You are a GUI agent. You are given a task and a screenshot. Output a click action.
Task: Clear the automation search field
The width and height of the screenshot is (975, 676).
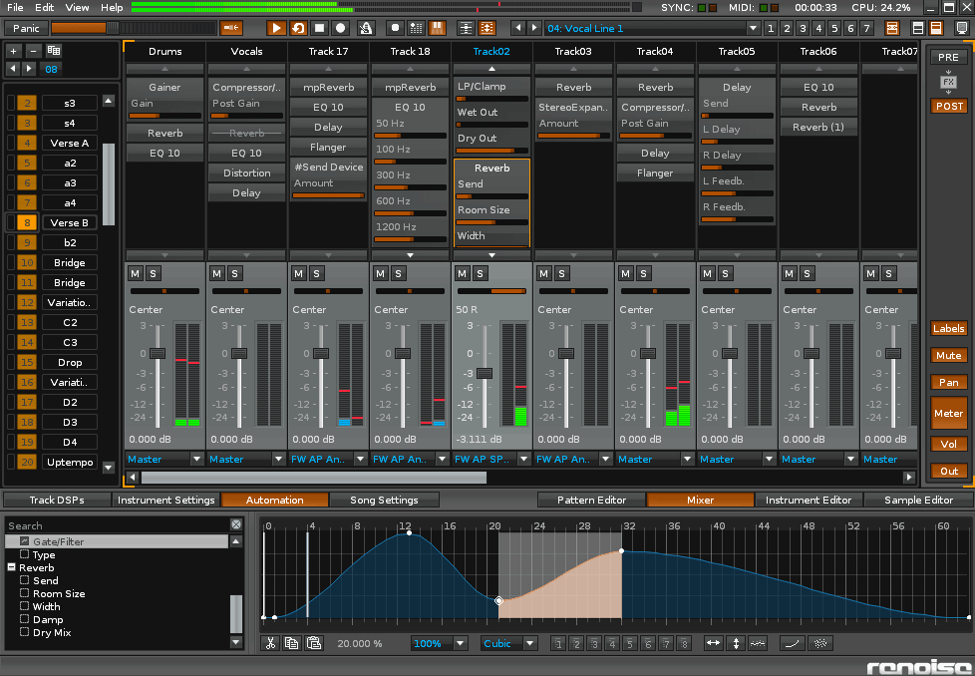(236, 524)
